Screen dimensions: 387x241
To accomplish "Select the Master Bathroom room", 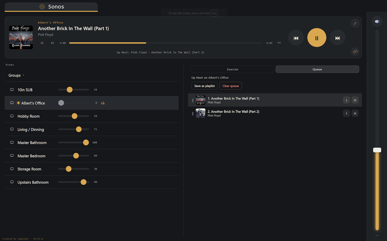I will coord(32,143).
